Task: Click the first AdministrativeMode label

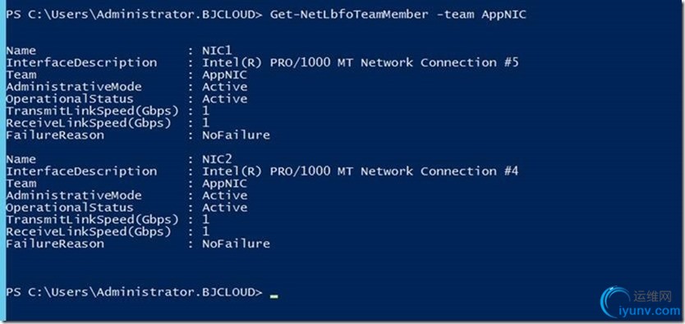Action: [x=74, y=87]
